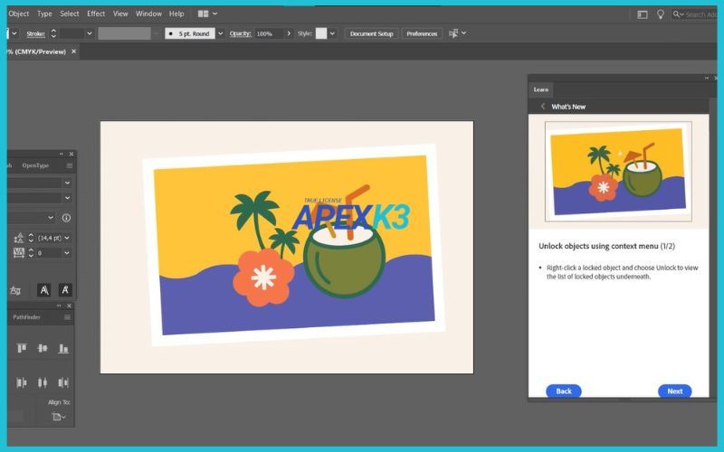The image size is (724, 452).
Task: Click the Opacity percentage input field
Action: point(268,33)
